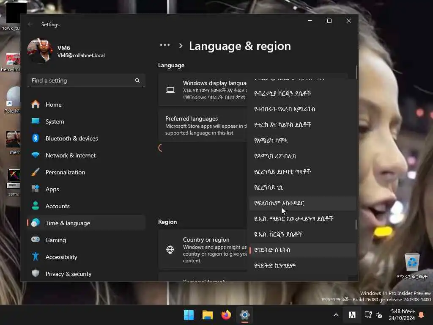Select Time & language in sidebar
Screen dimensions: 433x325
[86, 223]
